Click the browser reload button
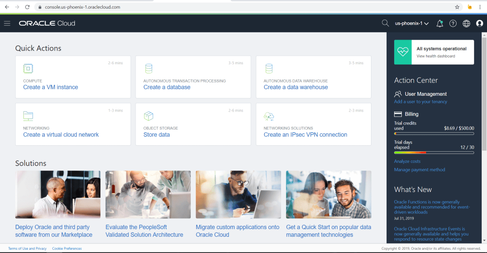 [27, 7]
